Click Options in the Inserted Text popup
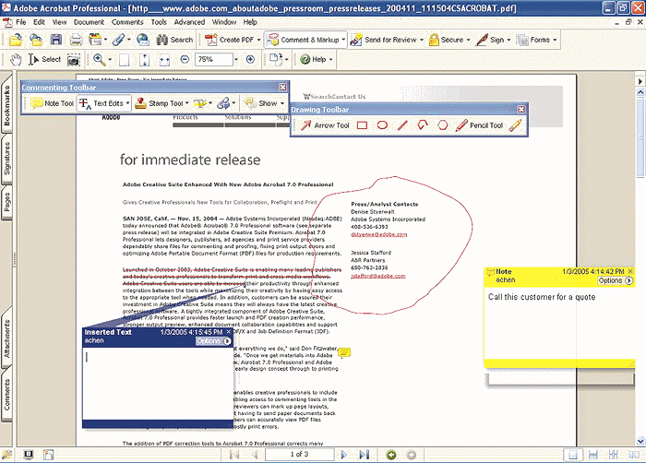This screenshot has height=463, width=646. (x=213, y=341)
